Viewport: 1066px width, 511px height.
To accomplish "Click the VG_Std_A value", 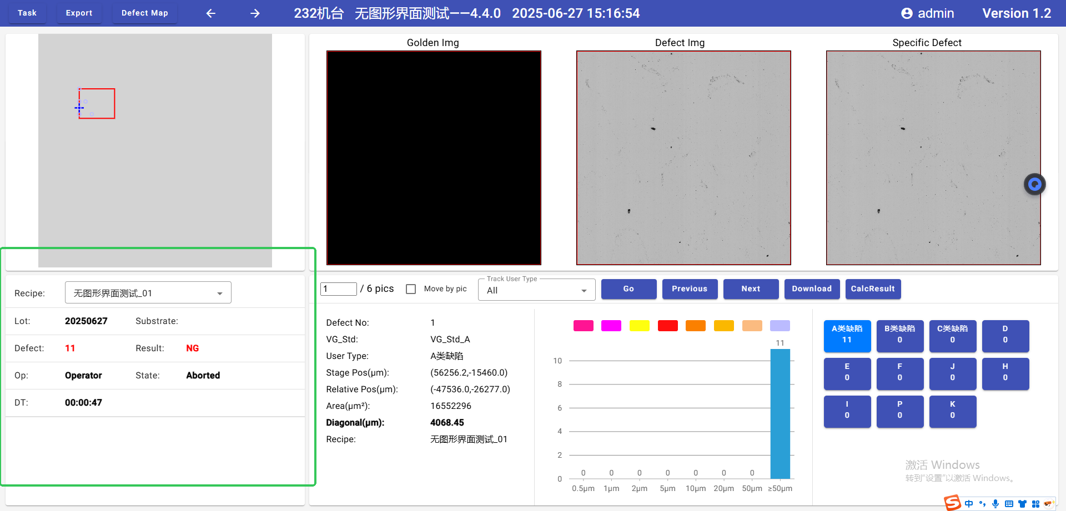I will coord(450,340).
